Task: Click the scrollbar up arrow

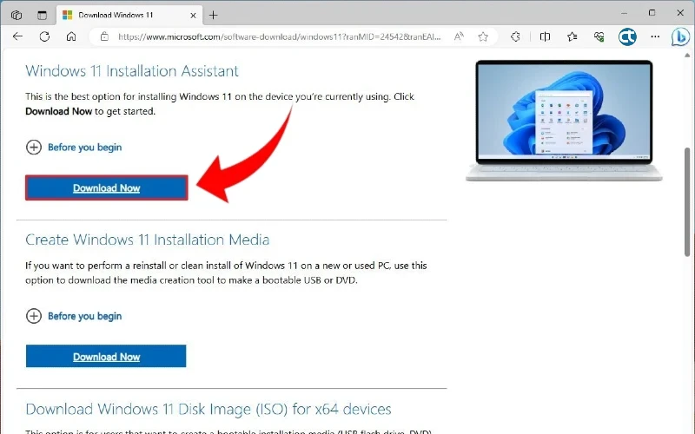Action: click(x=687, y=56)
